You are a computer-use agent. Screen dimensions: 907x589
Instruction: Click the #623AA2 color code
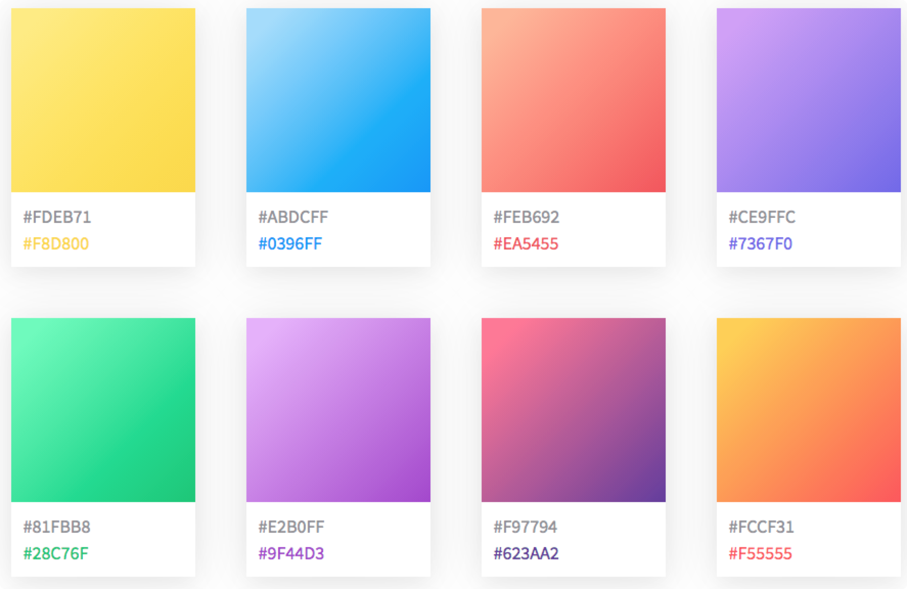pos(526,554)
